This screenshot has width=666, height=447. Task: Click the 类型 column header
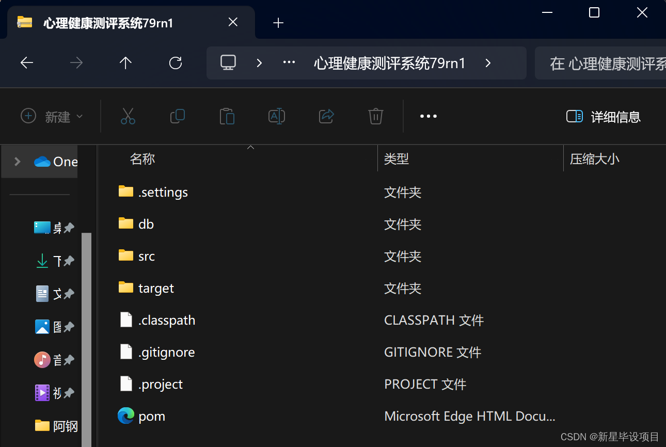pos(396,158)
